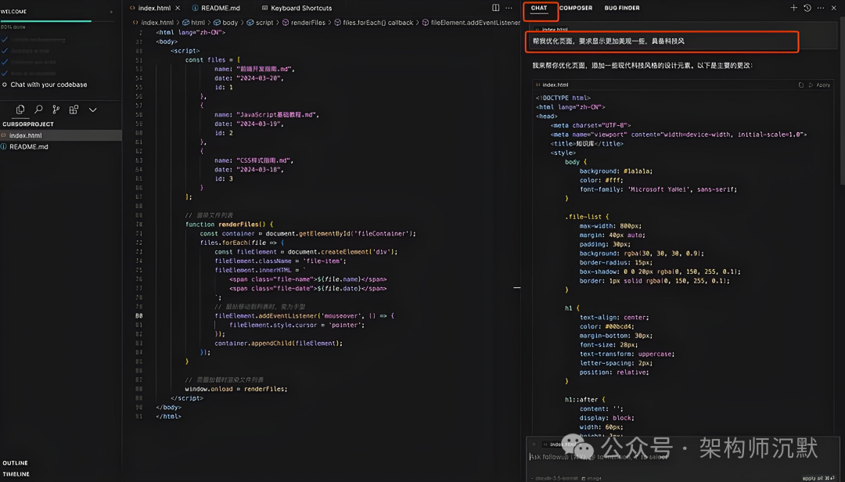Open the Source Control branch icon
This screenshot has height=482, width=845.
pos(56,110)
